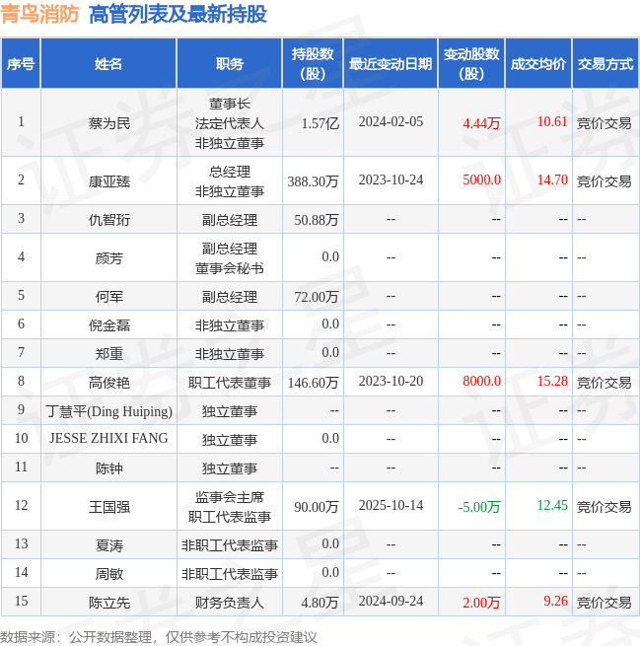The width and height of the screenshot is (640, 646).
Task: Click the 财务负责人 position cell
Action: pos(230,603)
